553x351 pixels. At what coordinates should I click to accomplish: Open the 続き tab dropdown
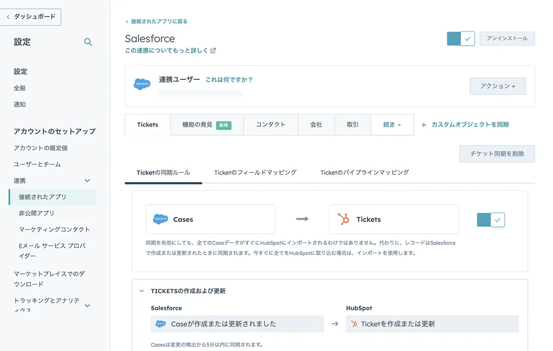click(392, 125)
